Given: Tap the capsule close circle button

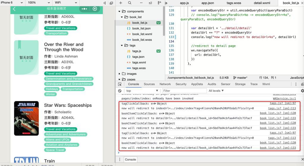Looking at the screenshot, I should click(x=95, y=9).
